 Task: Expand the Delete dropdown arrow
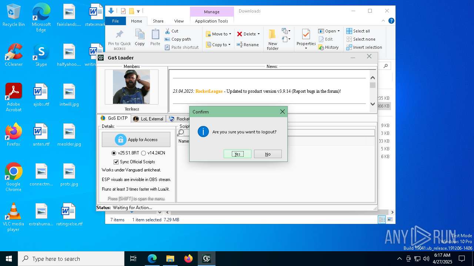click(x=258, y=34)
